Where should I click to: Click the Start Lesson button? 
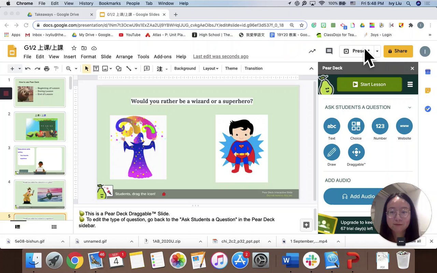[x=369, y=84]
